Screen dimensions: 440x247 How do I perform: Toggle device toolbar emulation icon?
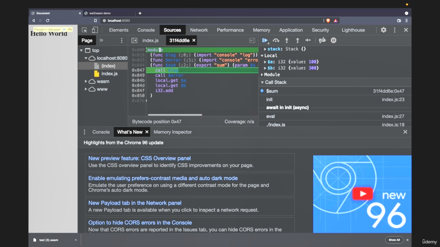click(95, 30)
